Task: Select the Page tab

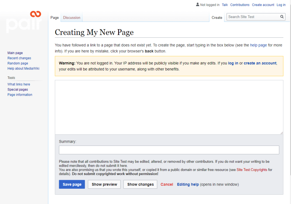Action: click(55, 18)
